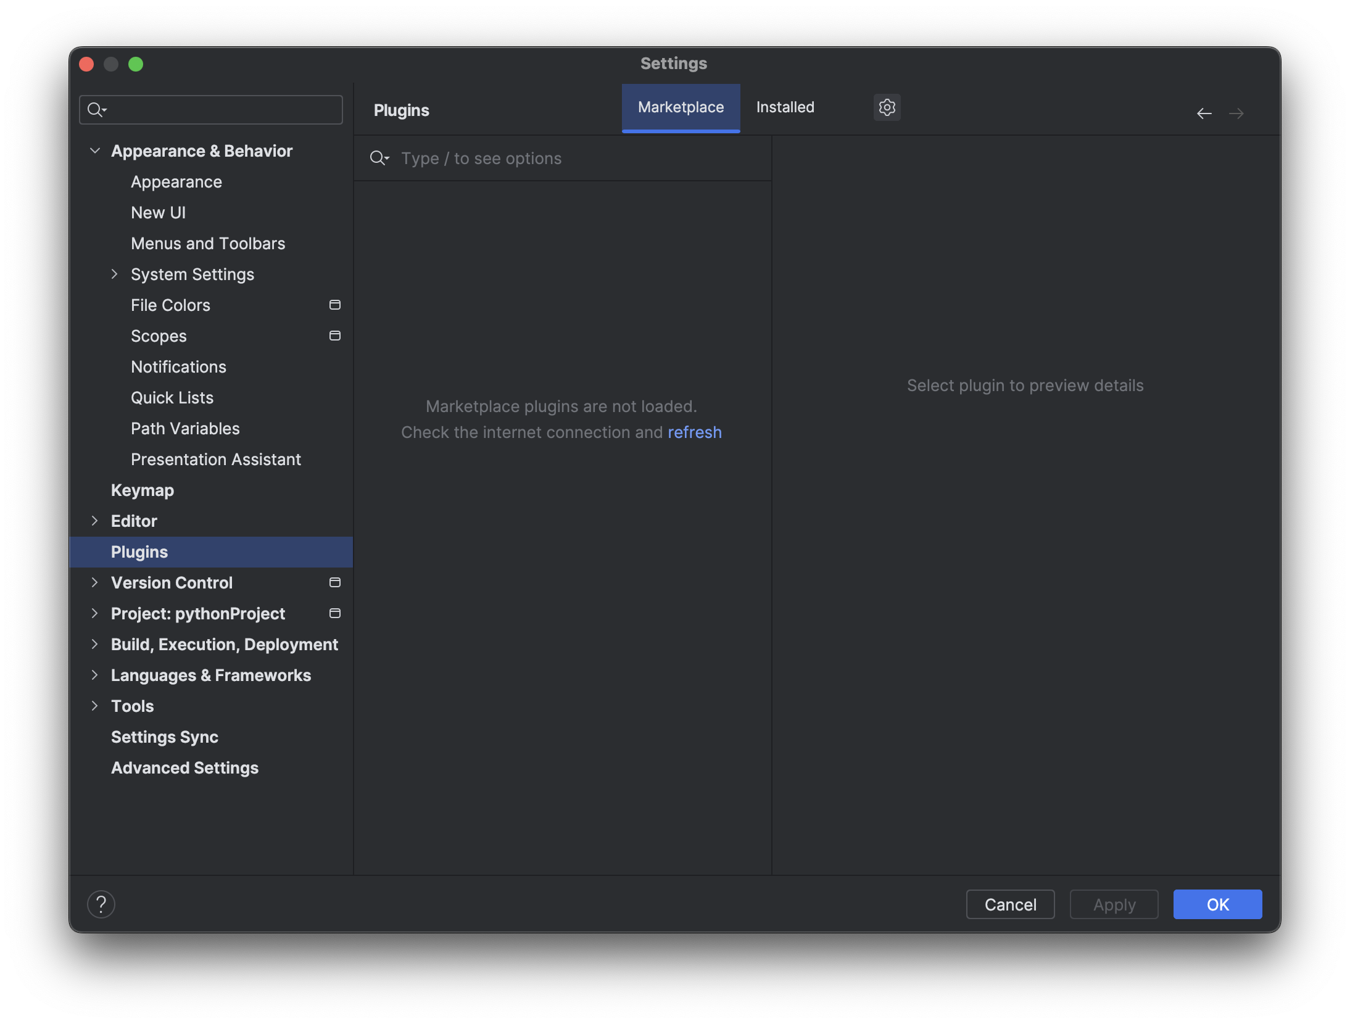Switch to the Installed plugins tab
The width and height of the screenshot is (1350, 1024).
pyautogui.click(x=785, y=107)
